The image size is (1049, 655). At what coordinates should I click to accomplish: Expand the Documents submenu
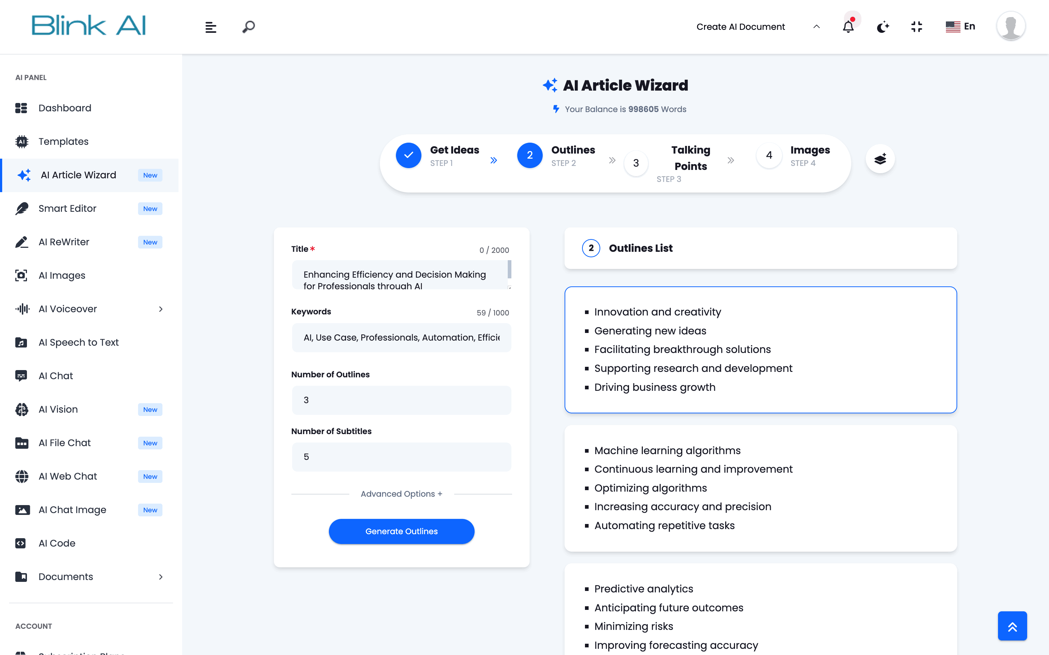tap(160, 577)
